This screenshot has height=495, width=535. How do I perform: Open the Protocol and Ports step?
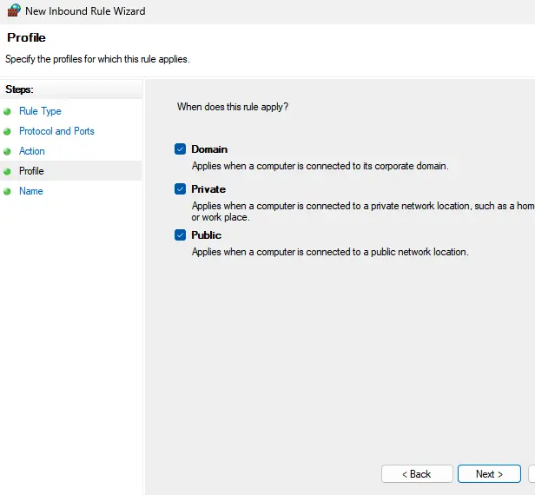pyautogui.click(x=56, y=131)
